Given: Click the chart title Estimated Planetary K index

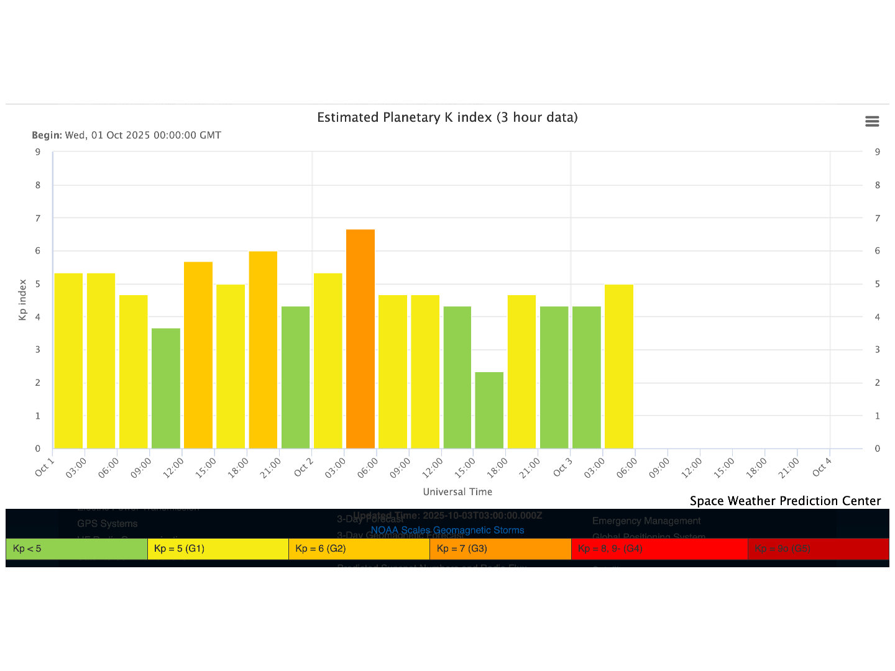Looking at the screenshot, I should pos(447,117).
